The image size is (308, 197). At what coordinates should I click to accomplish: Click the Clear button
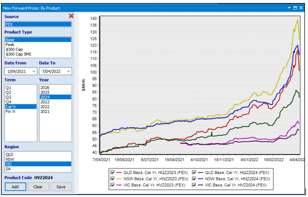point(38,187)
